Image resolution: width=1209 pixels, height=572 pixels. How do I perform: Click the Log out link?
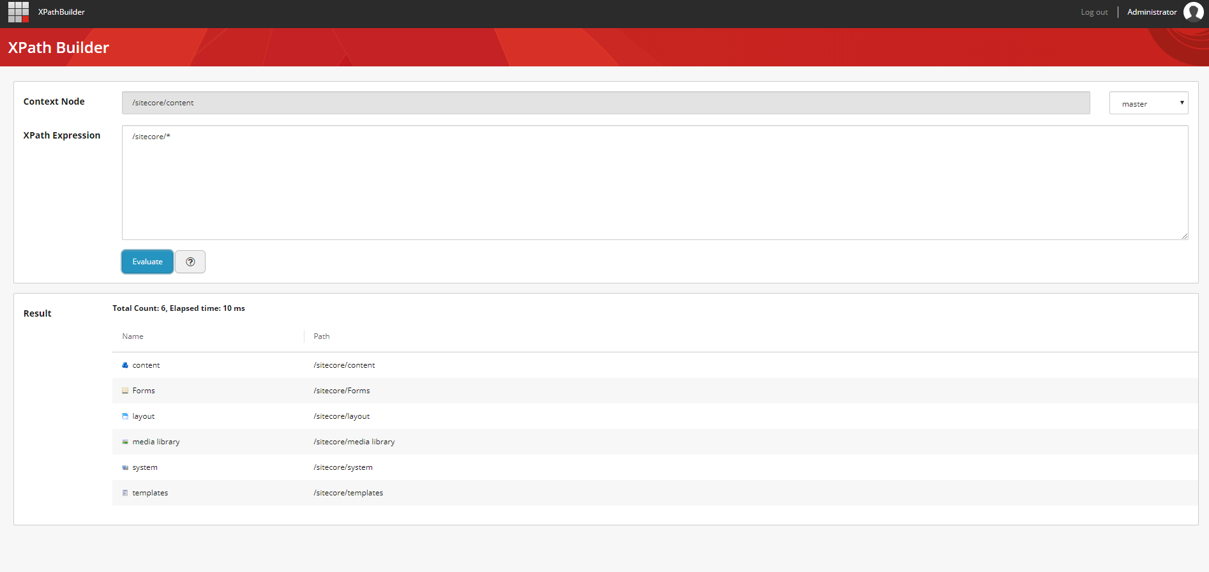point(1094,12)
